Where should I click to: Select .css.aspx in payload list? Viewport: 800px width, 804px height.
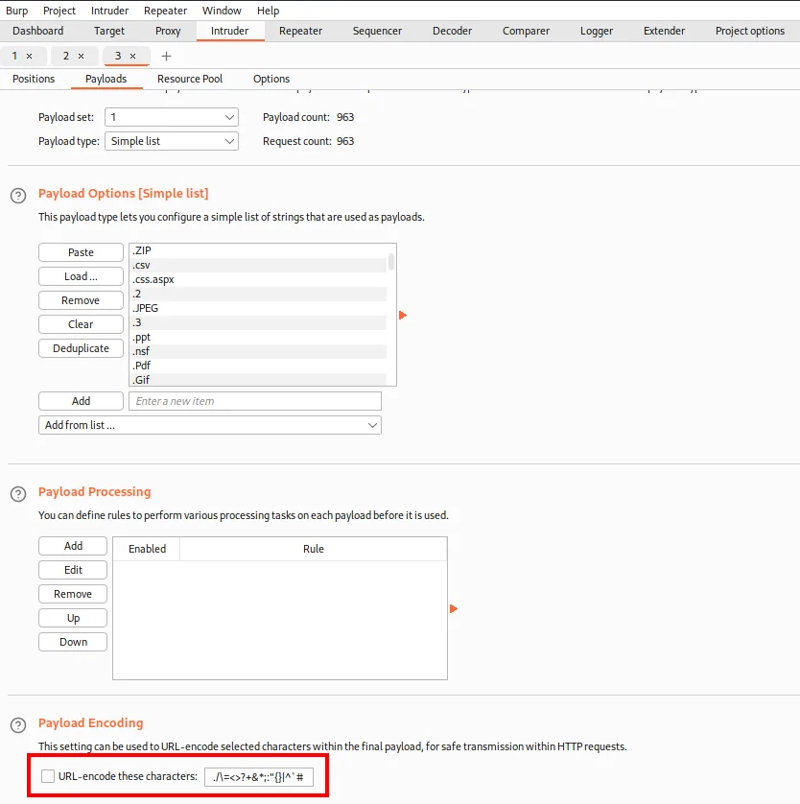tap(259, 279)
